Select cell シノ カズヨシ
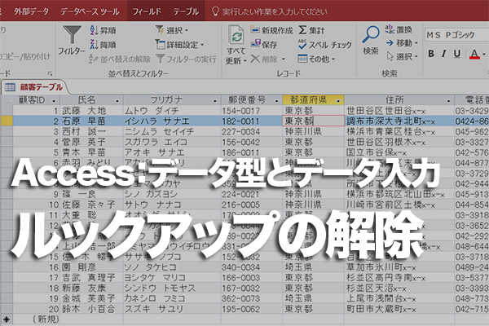The width and height of the screenshot is (489, 326). tap(172, 194)
